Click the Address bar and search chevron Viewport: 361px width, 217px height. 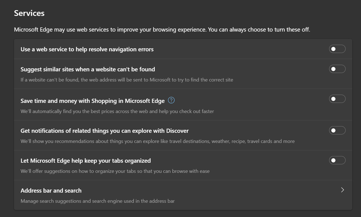(x=342, y=190)
